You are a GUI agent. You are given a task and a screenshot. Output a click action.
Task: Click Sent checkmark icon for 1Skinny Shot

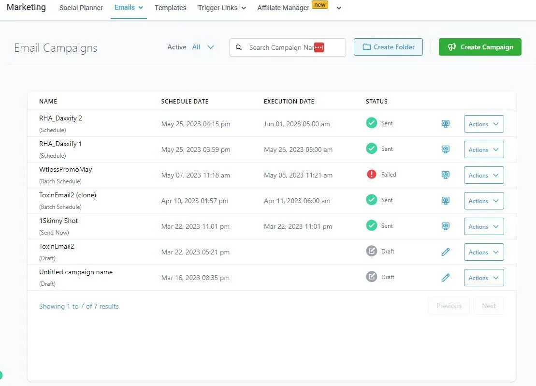click(x=371, y=225)
